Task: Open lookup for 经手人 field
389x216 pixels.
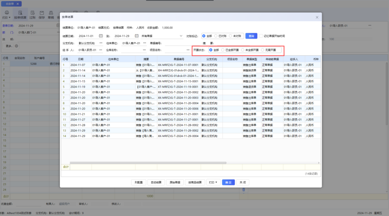Action: click(x=101, y=50)
